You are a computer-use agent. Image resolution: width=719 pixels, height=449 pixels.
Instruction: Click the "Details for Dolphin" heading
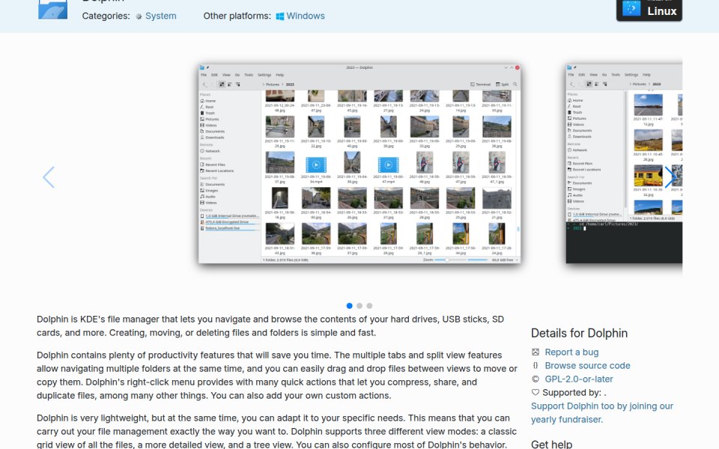tap(579, 333)
